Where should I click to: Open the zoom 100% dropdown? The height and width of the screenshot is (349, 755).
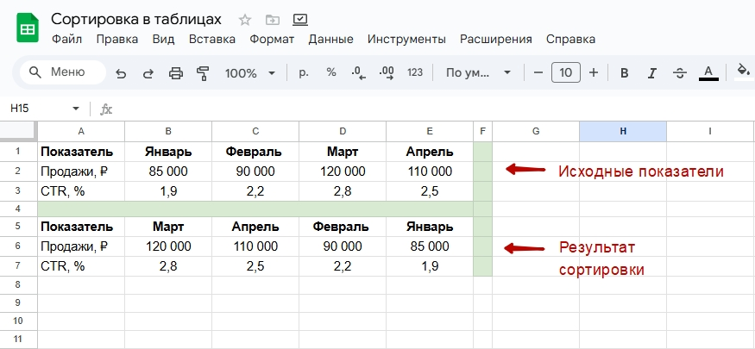(250, 73)
